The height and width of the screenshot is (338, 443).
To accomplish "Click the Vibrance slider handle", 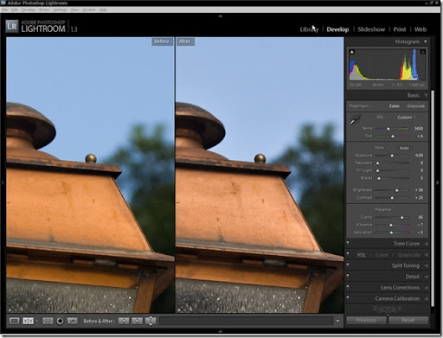I will pos(391,225).
